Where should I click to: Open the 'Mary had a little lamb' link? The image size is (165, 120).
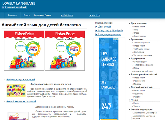click(x=110, y=30)
